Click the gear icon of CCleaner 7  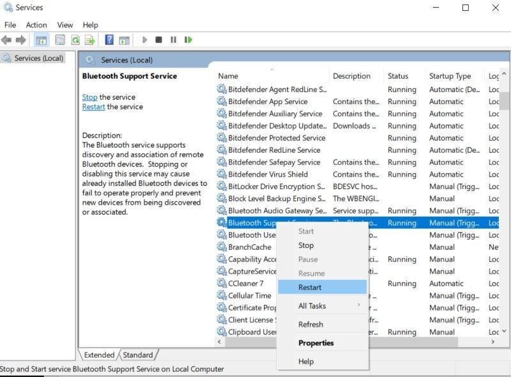222,283
